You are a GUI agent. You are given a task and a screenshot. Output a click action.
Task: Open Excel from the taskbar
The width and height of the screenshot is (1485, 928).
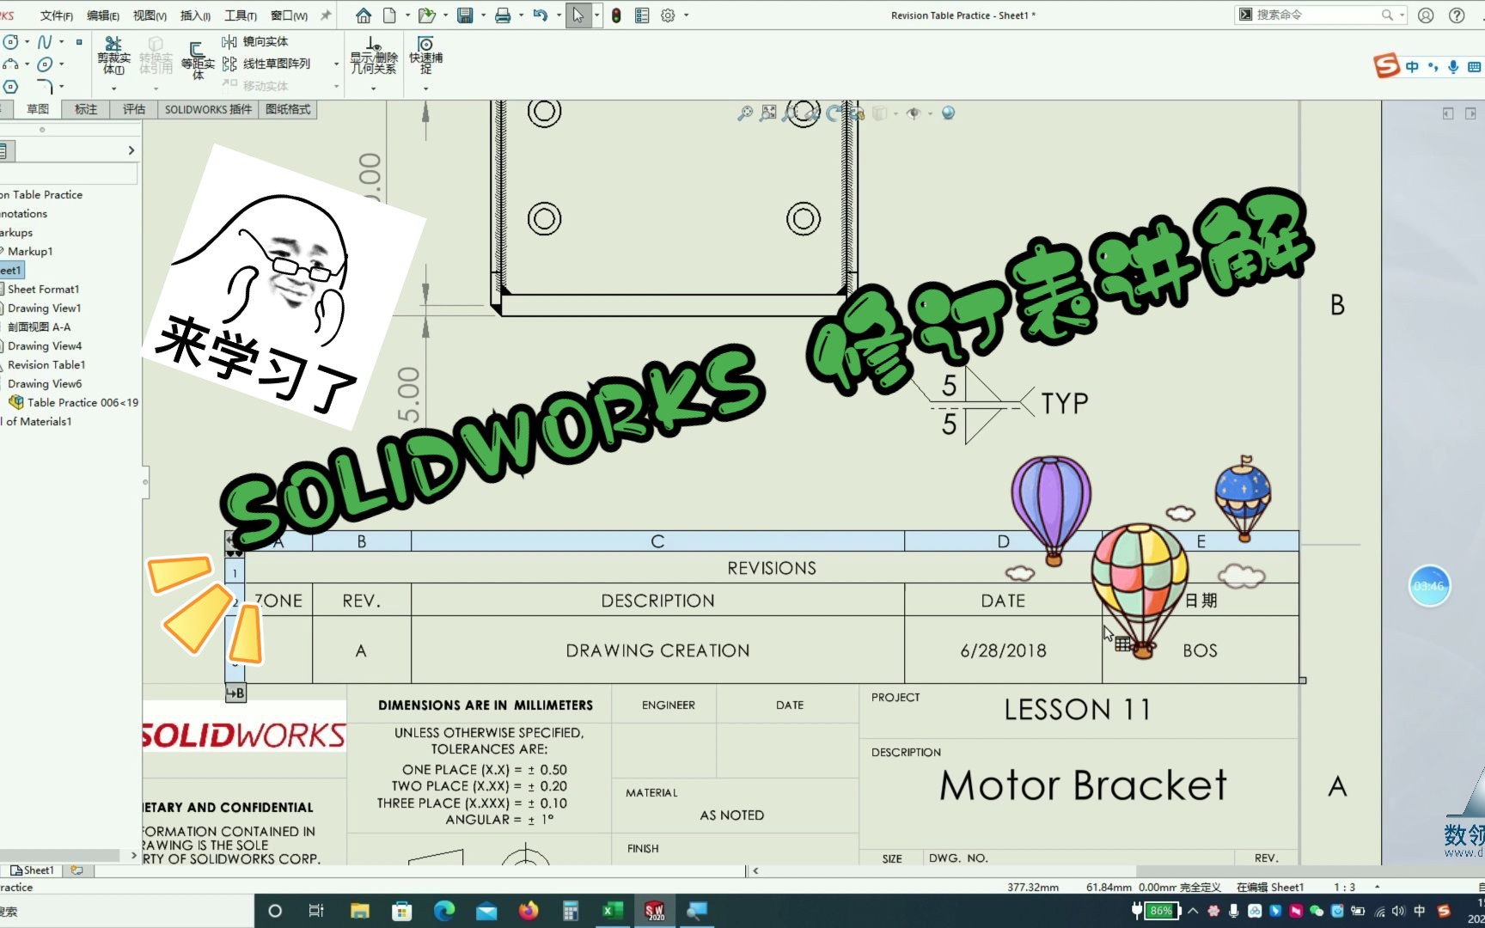pyautogui.click(x=612, y=910)
